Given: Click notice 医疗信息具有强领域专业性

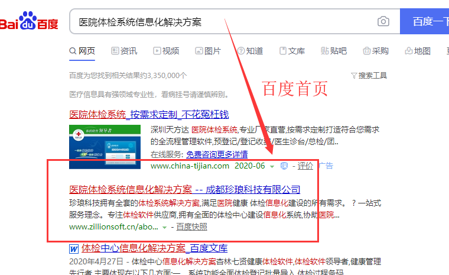Looking at the screenshot, I should 149,95.
